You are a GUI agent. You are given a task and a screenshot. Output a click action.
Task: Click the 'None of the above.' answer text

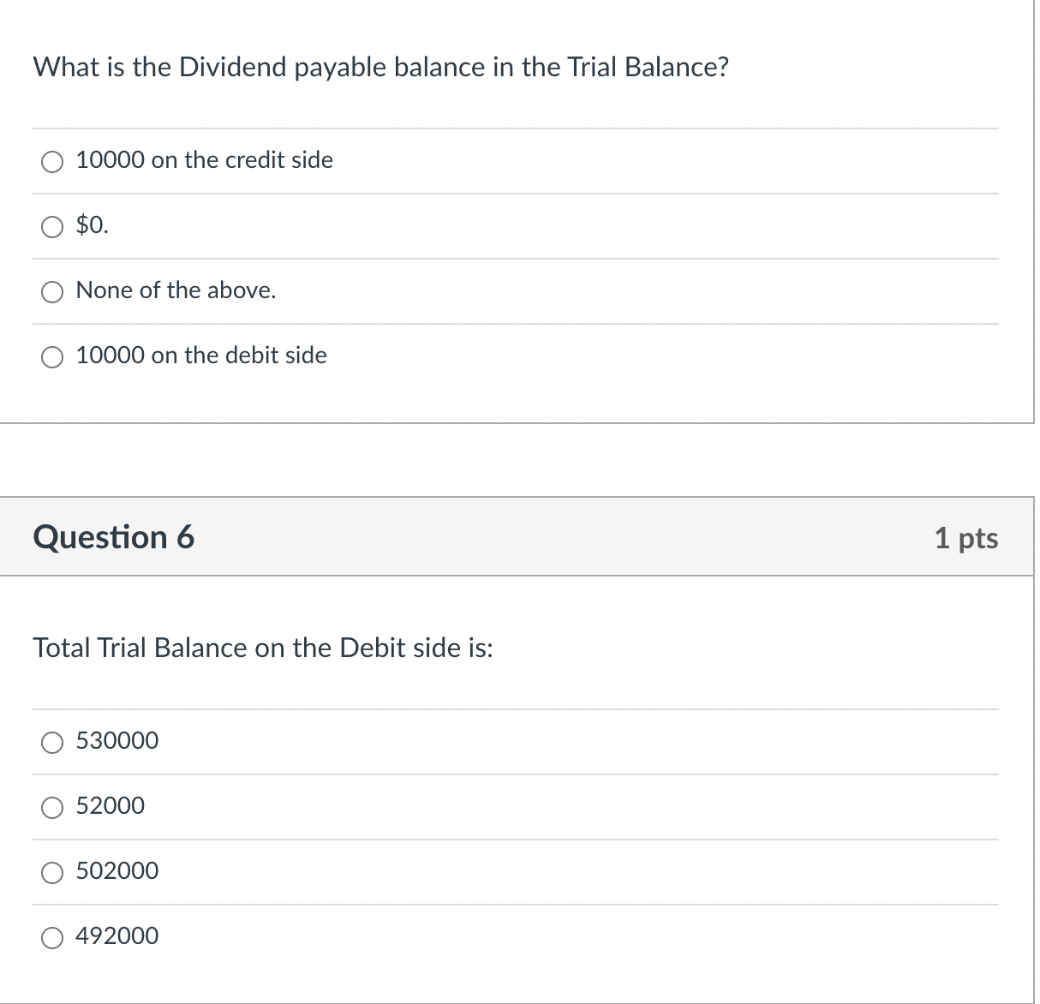175,290
